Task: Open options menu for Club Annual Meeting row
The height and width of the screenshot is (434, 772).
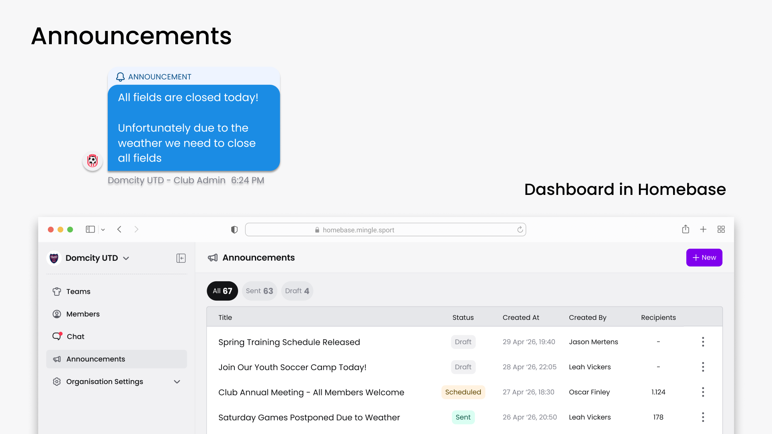Action: tap(703, 392)
